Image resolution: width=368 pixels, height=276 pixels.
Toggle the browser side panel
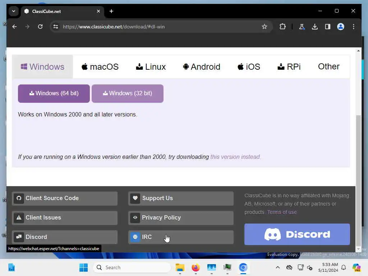coord(328,27)
